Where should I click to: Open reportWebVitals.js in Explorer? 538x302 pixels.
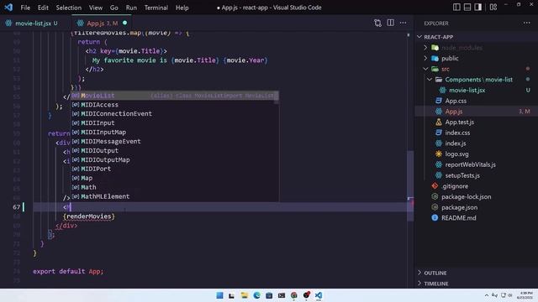[471, 164]
